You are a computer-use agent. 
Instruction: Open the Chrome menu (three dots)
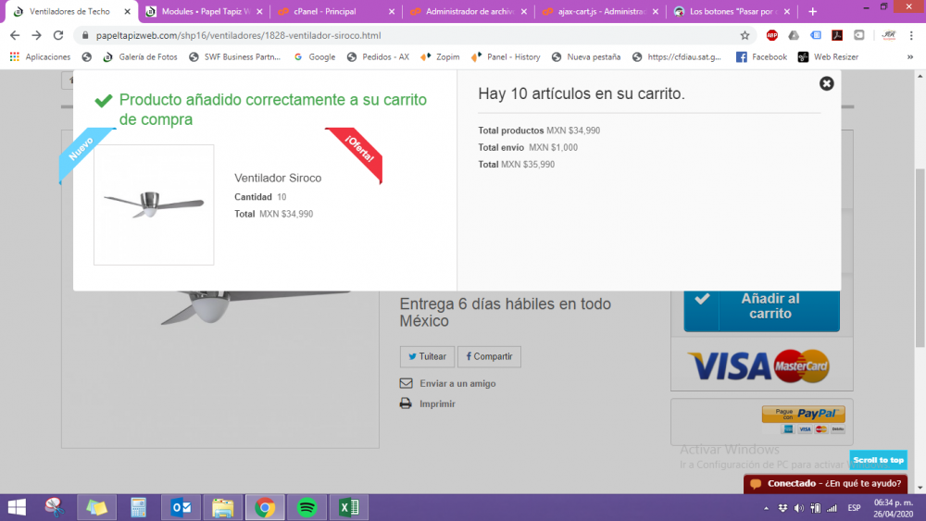coord(911,35)
